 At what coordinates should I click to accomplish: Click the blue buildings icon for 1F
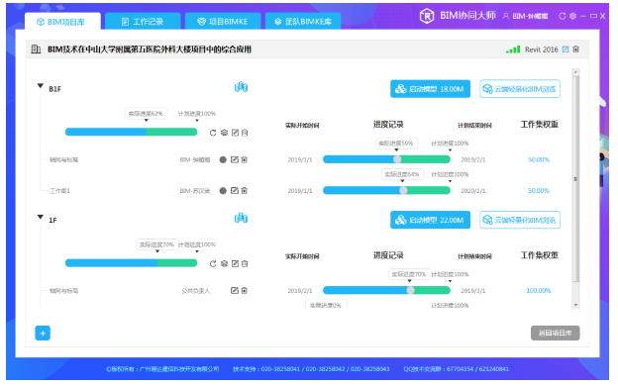pyautogui.click(x=241, y=218)
